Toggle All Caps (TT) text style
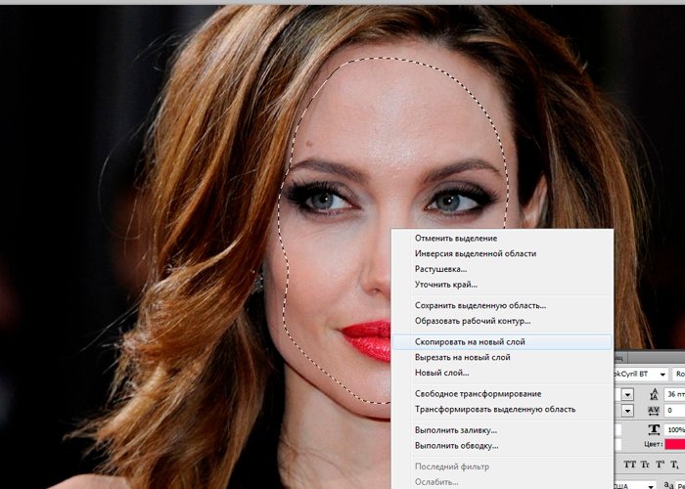The width and height of the screenshot is (685, 489). 630,465
